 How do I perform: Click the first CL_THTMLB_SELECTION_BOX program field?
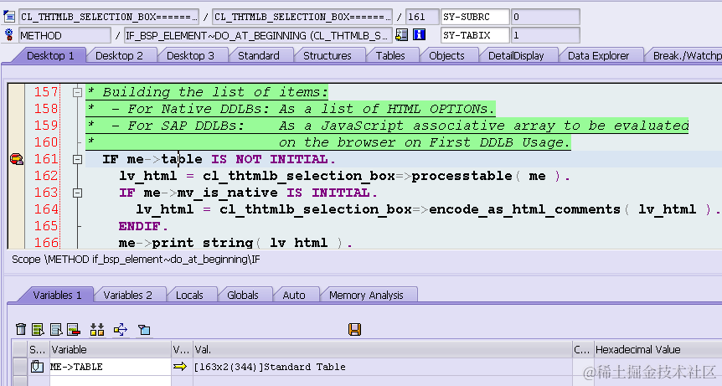109,17
